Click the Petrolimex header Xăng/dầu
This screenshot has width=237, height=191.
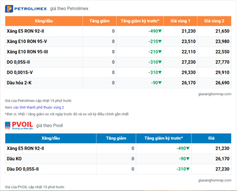tap(44, 21)
